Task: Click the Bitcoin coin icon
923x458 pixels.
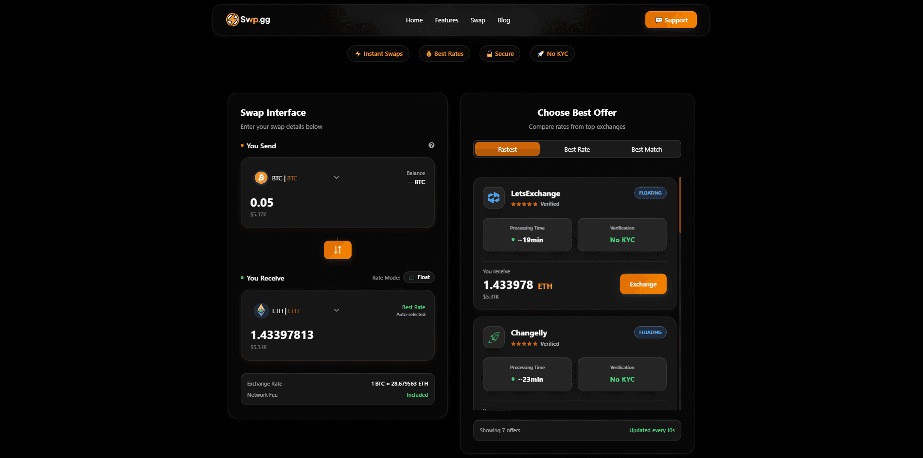Action: (261, 178)
